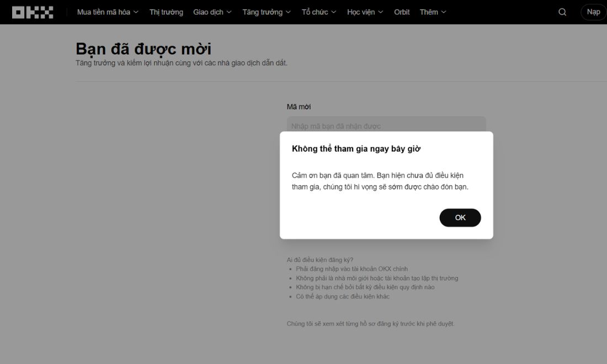Select text Chúng tôi sẽ xem xét từng hồ sơ

click(370, 324)
